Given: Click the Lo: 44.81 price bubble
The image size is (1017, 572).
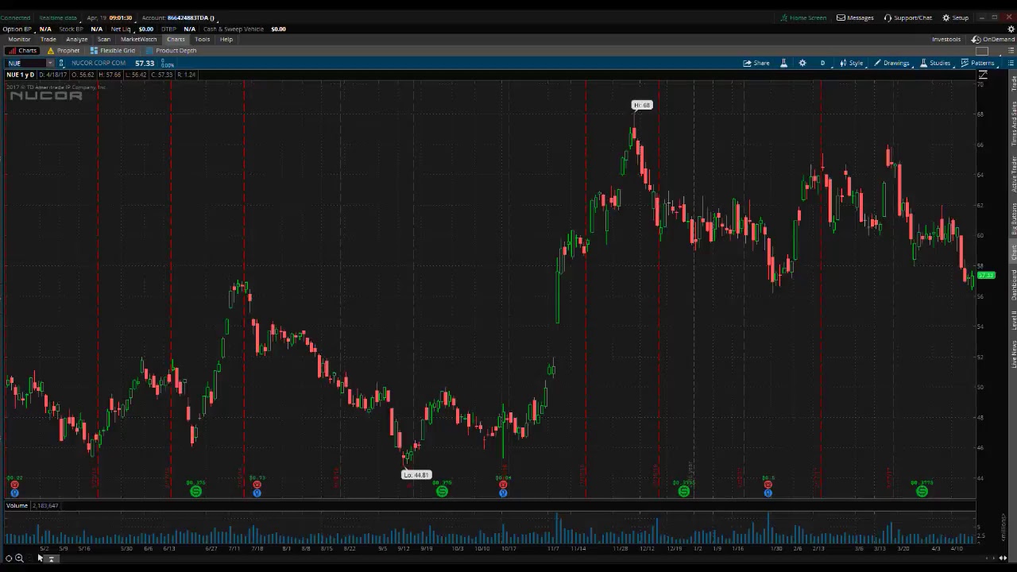Looking at the screenshot, I should click(x=416, y=475).
